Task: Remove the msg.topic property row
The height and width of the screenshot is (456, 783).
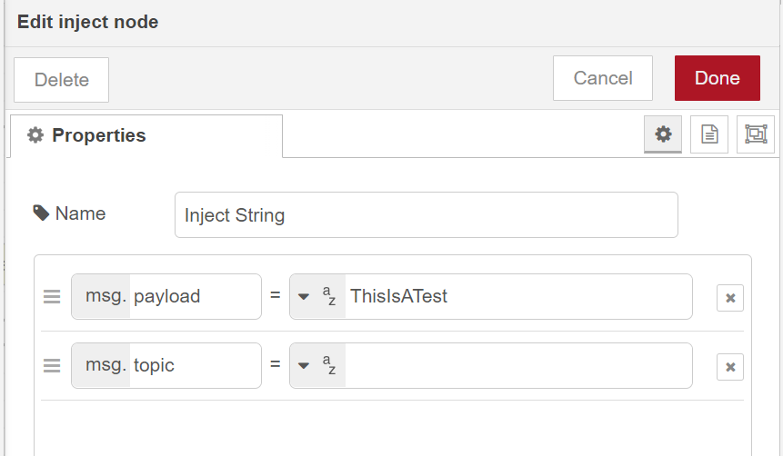Action: tap(729, 367)
